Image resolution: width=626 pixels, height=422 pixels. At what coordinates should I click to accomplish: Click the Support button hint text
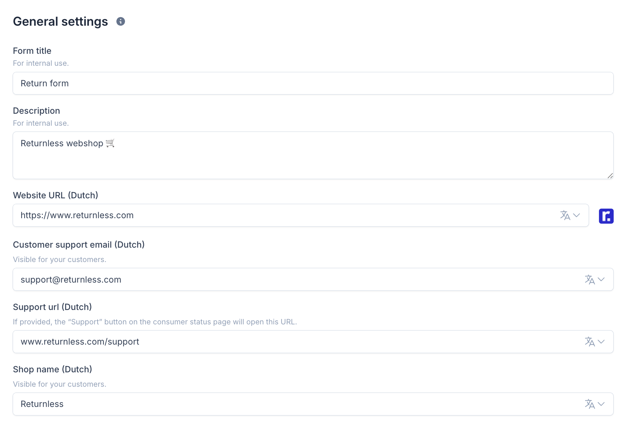(x=155, y=322)
